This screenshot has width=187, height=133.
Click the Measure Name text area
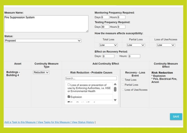point(46,24)
